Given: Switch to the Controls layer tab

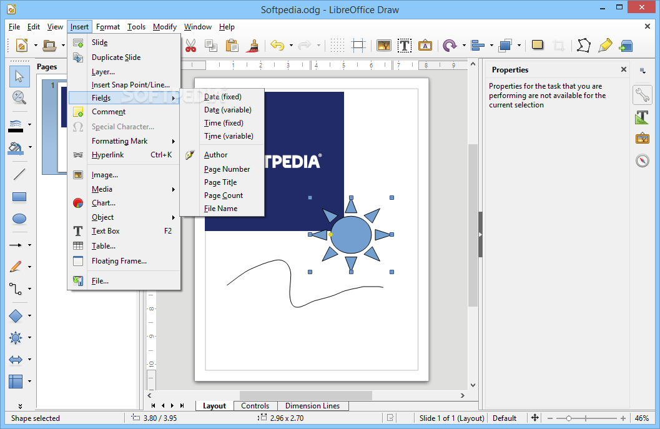Looking at the screenshot, I should (x=255, y=406).
